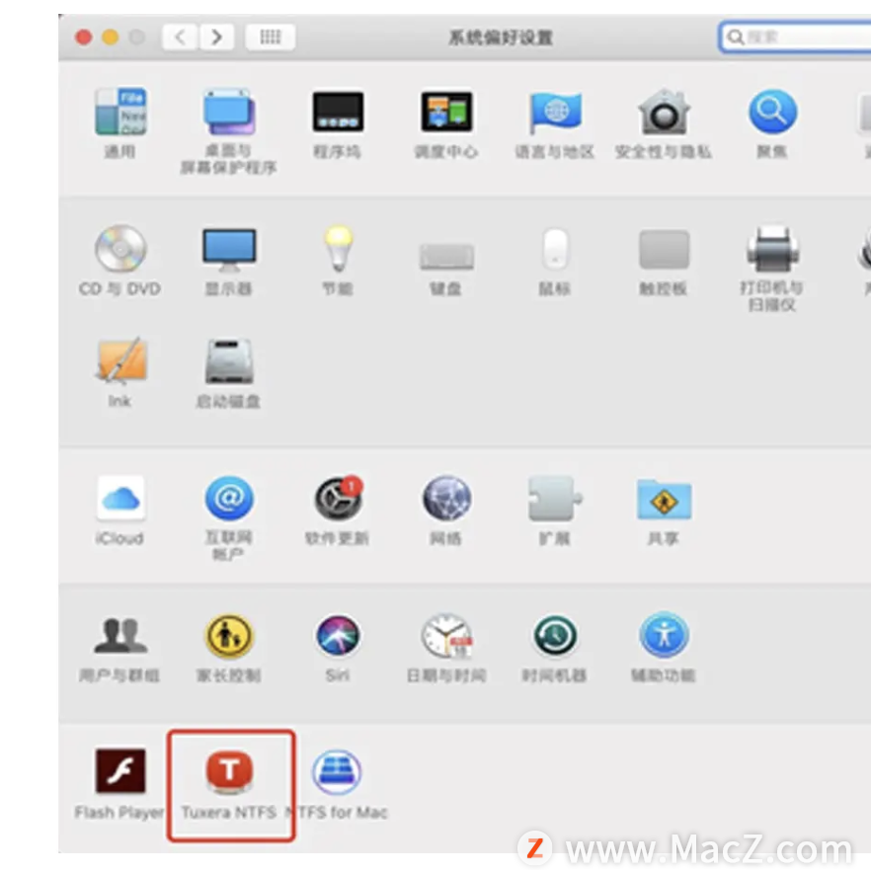This screenshot has width=871, height=875.
Task: Click the show-all grid button
Action: 271,37
